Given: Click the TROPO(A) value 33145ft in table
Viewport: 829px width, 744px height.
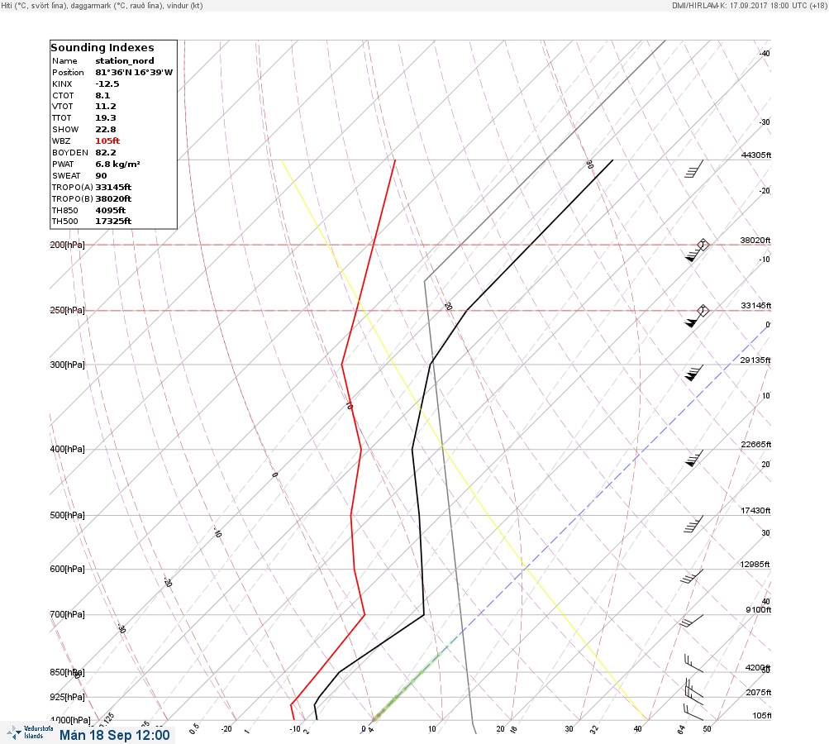Looking at the screenshot, I should pos(113,187).
